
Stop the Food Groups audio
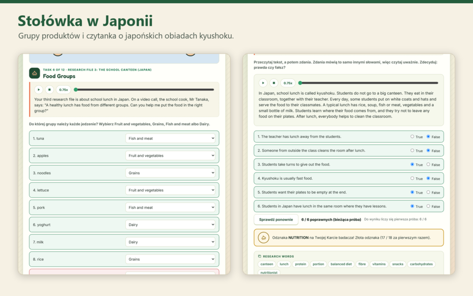point(49,89)
